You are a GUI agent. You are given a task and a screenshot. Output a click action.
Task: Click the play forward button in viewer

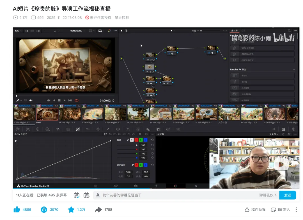coord(65,100)
